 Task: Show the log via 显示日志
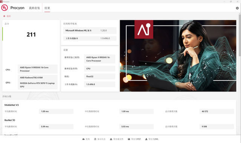(100, 139)
